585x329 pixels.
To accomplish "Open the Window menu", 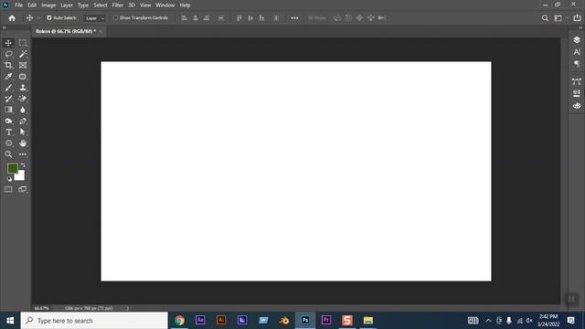I will [165, 5].
